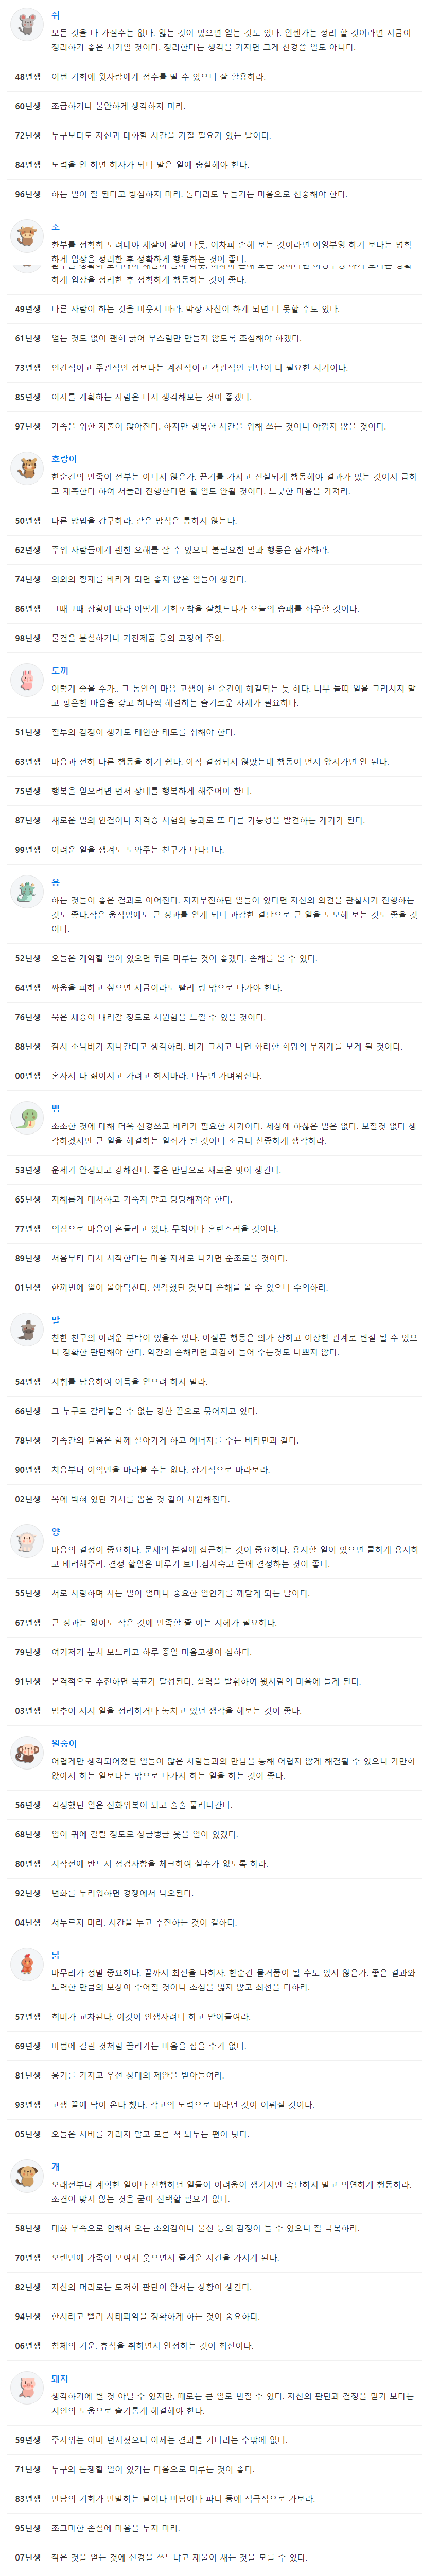Click the Dog zodiac icon
The image size is (422, 2576).
coord(26,2177)
